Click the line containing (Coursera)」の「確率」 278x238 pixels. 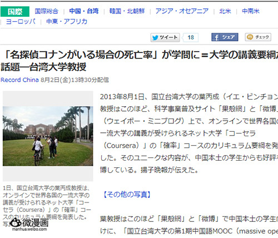tap(189, 146)
